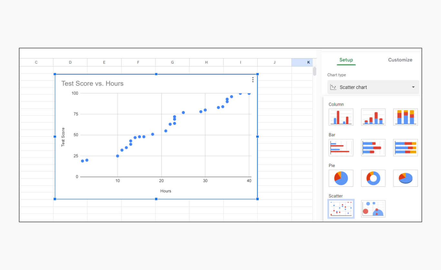Select the scatter chart thumbnail
441x270 pixels.
coord(341,209)
